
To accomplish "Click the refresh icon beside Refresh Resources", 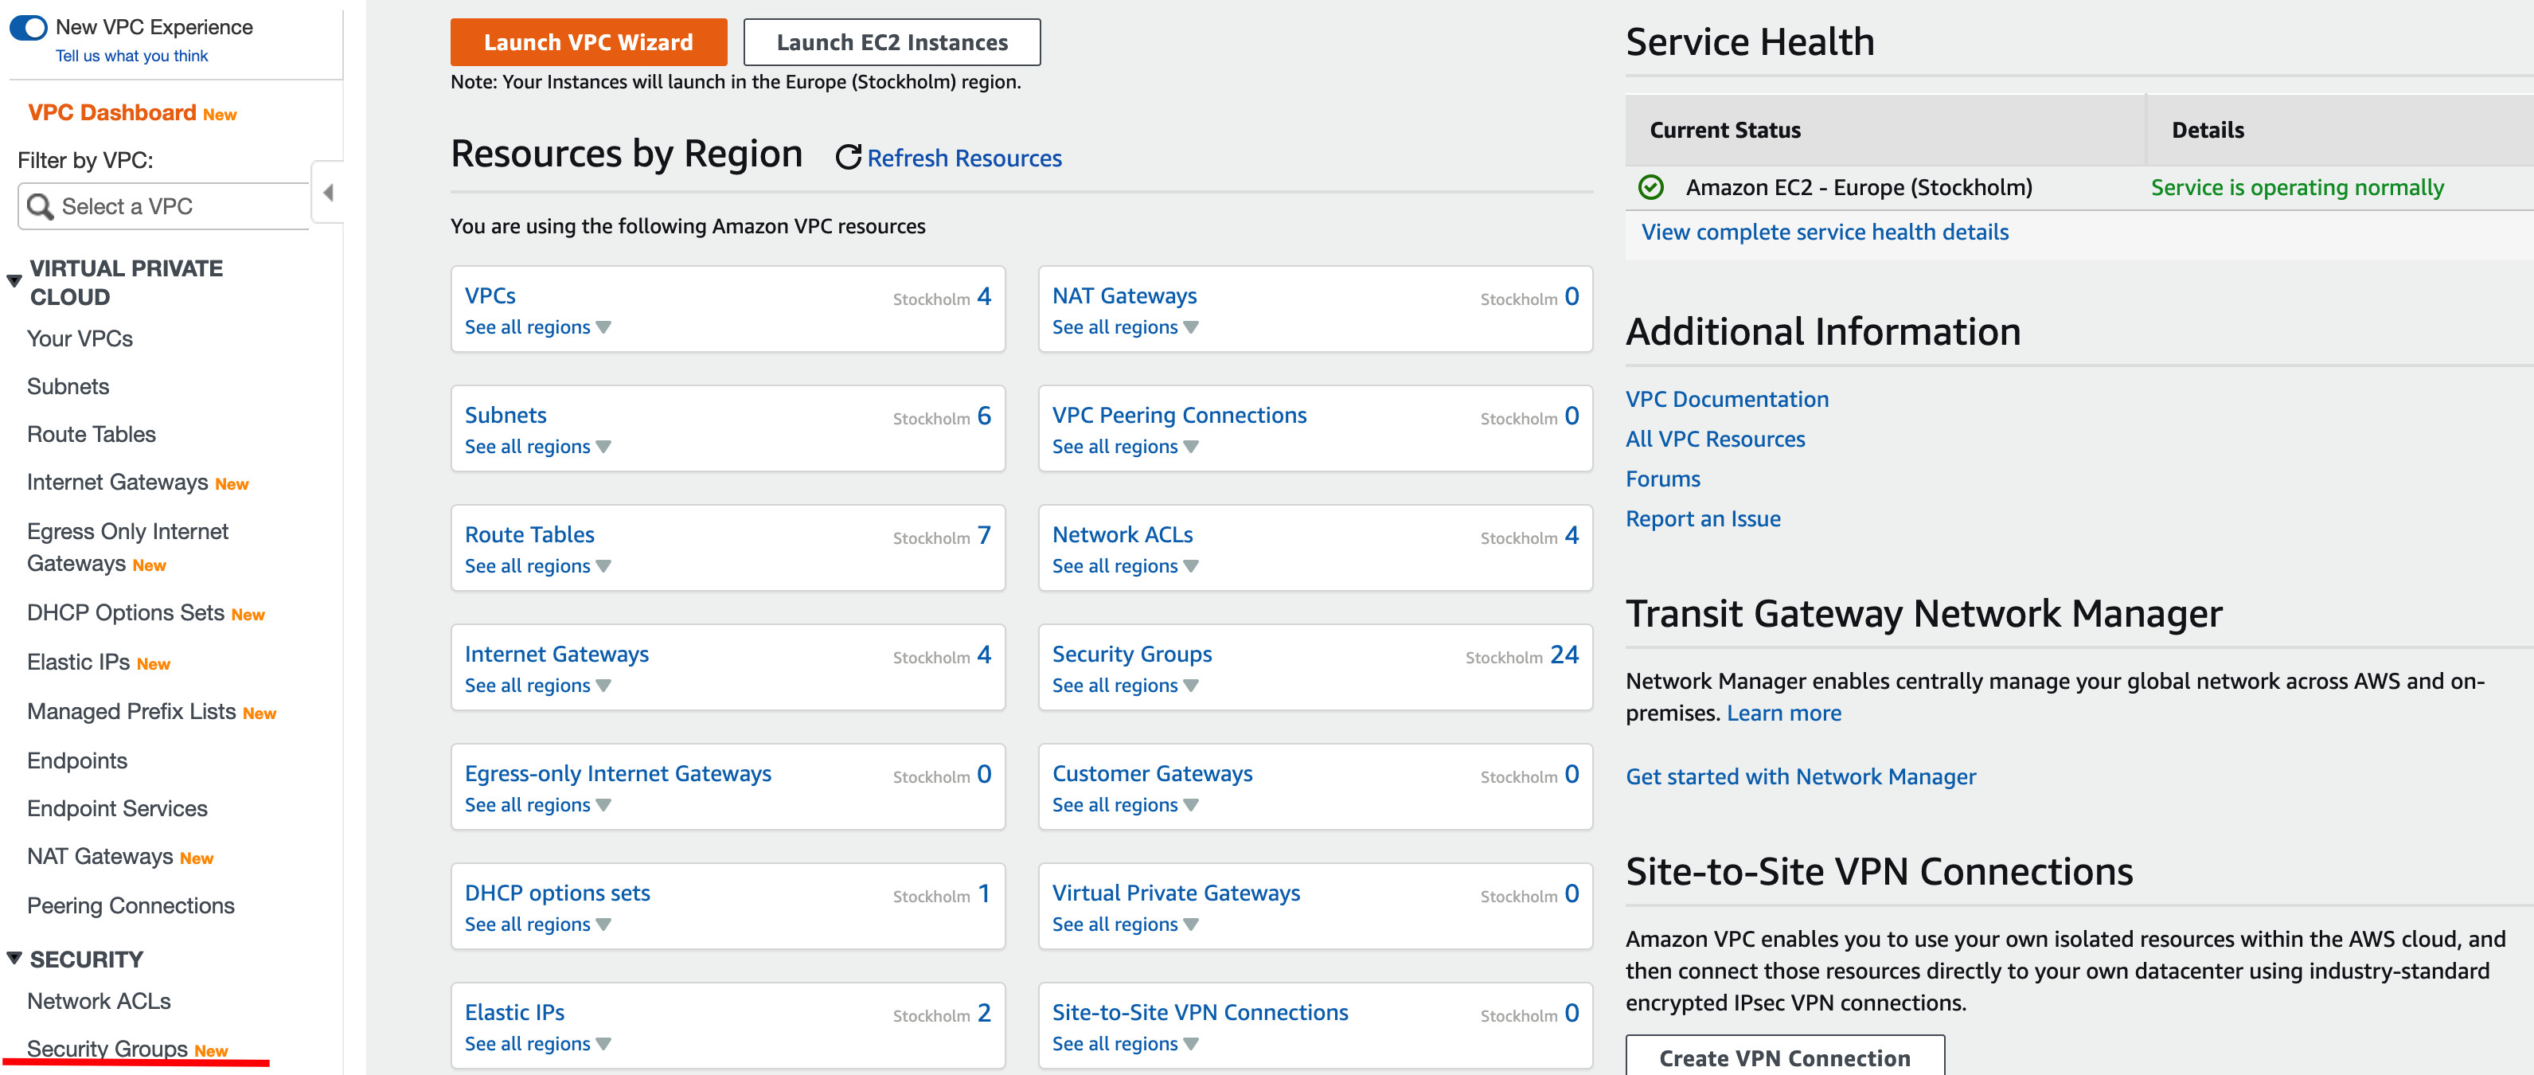I will coord(848,158).
